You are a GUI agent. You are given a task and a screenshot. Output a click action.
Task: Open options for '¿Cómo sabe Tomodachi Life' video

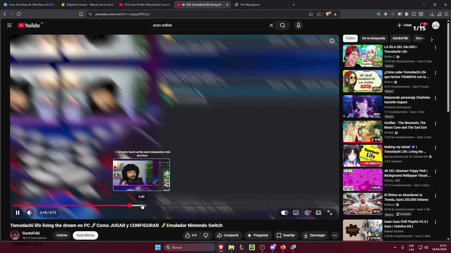click(435, 73)
